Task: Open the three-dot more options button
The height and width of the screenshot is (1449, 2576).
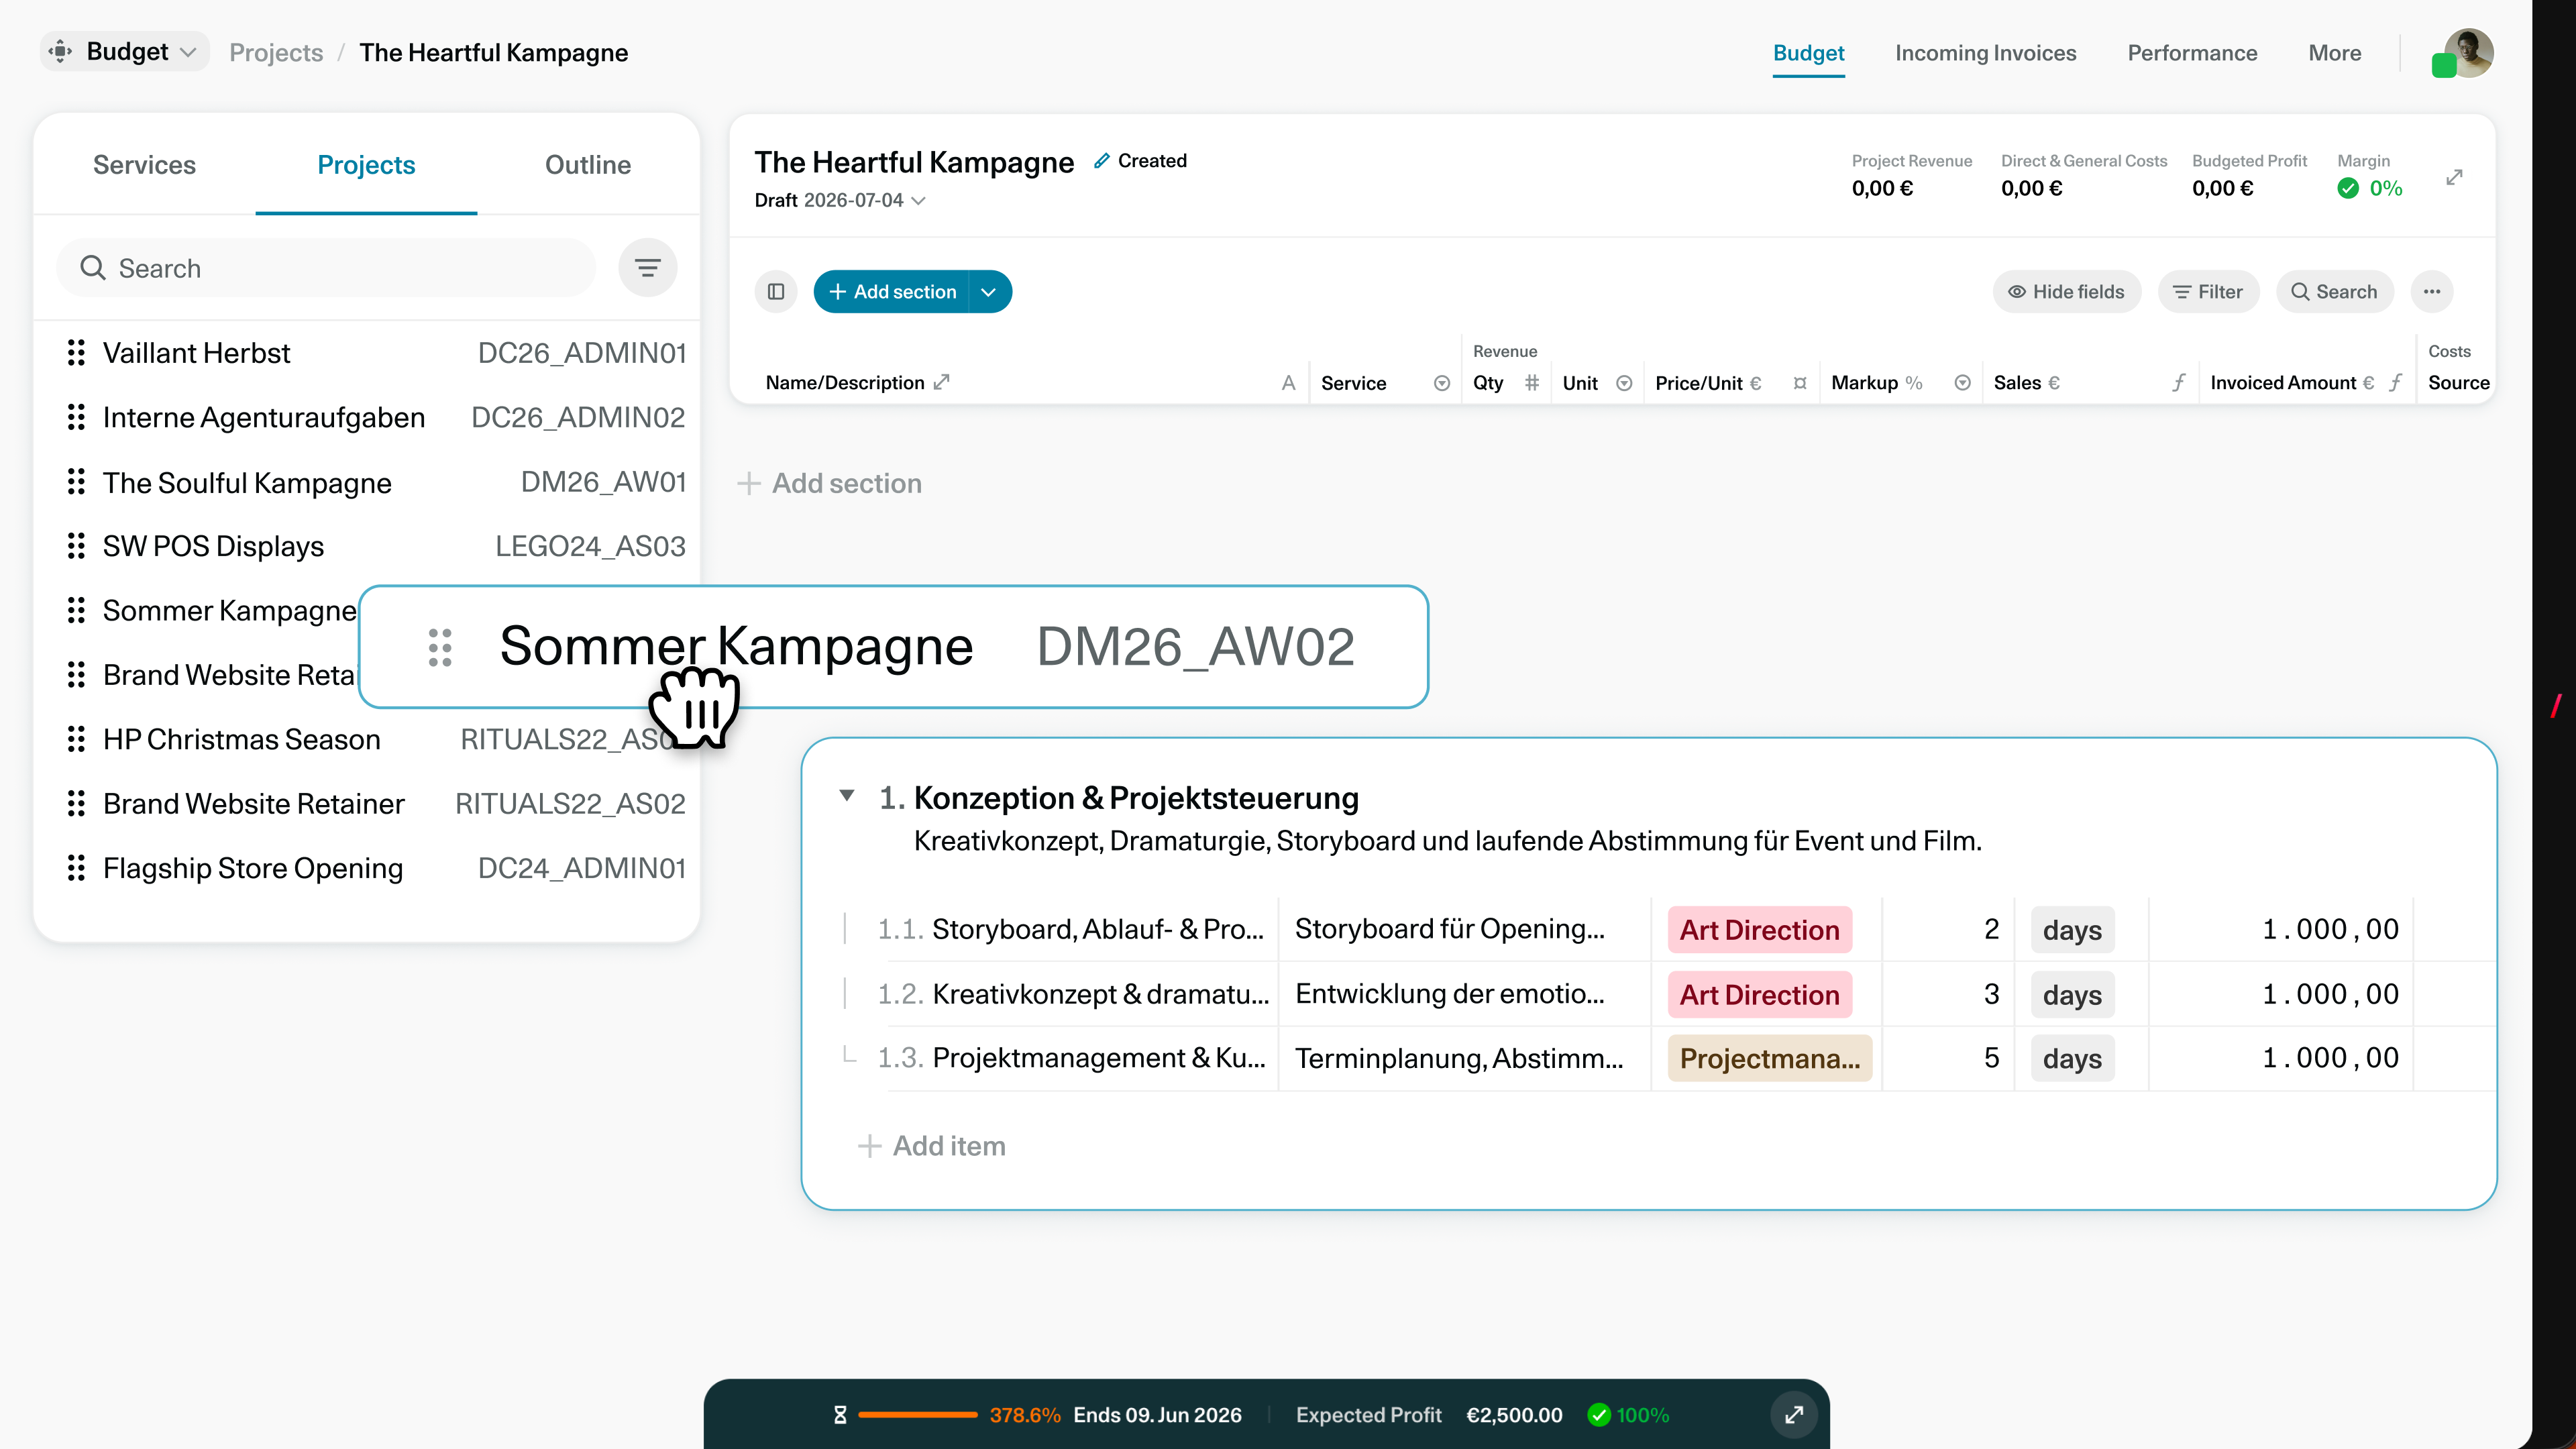Action: [x=2432, y=292]
